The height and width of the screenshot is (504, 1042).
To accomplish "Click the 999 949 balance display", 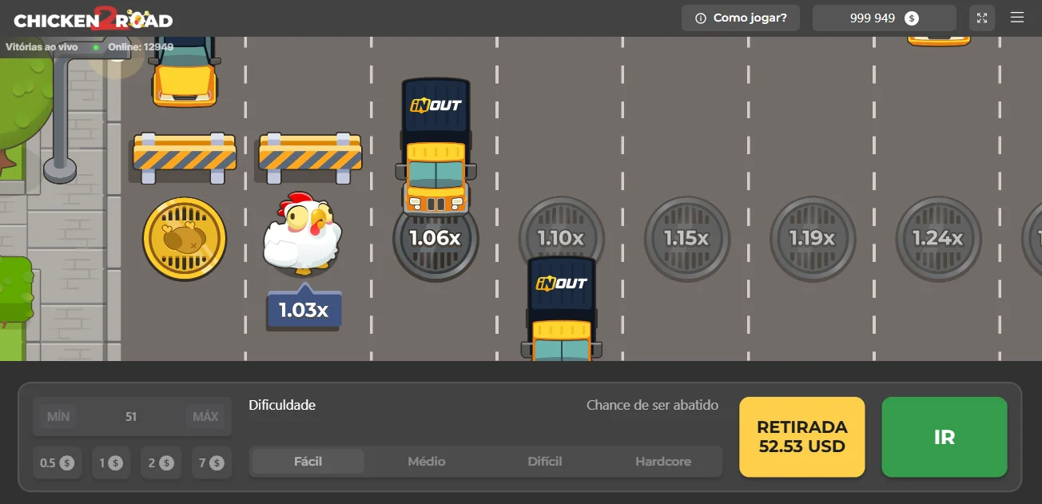I will [x=885, y=18].
